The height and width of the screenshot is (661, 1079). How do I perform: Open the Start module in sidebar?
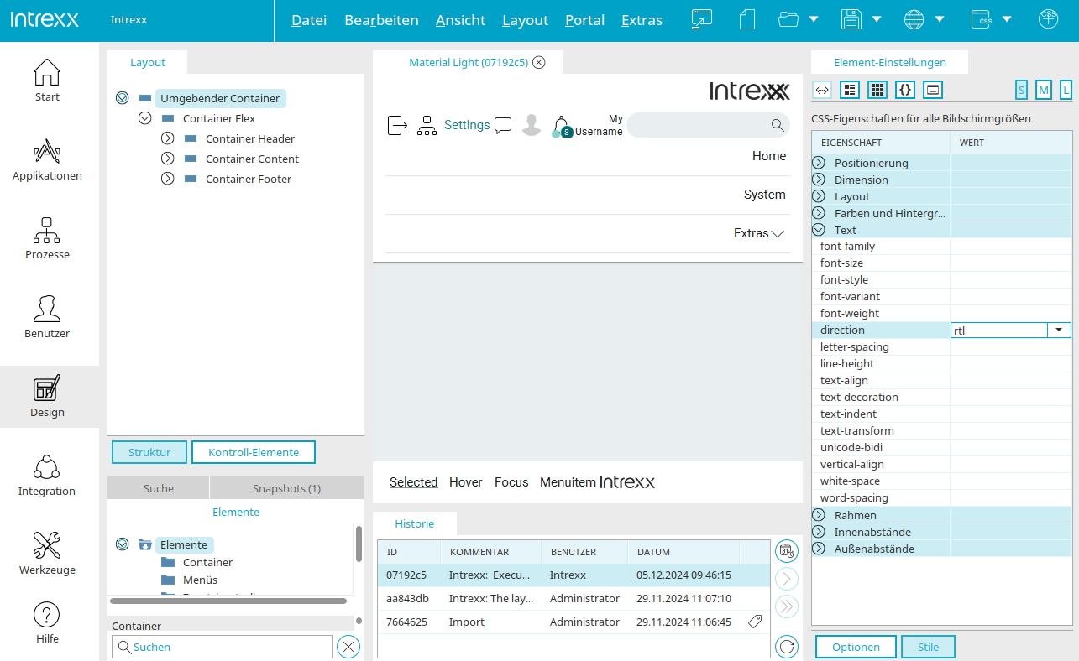point(47,81)
